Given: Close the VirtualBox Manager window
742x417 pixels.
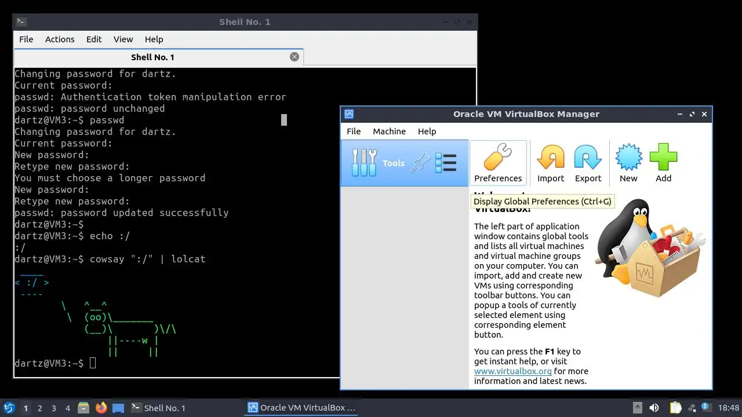Looking at the screenshot, I should 704,114.
